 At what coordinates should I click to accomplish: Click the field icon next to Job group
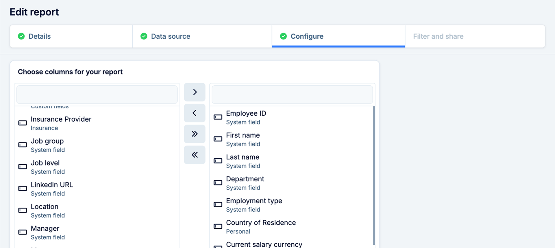pyautogui.click(x=23, y=145)
